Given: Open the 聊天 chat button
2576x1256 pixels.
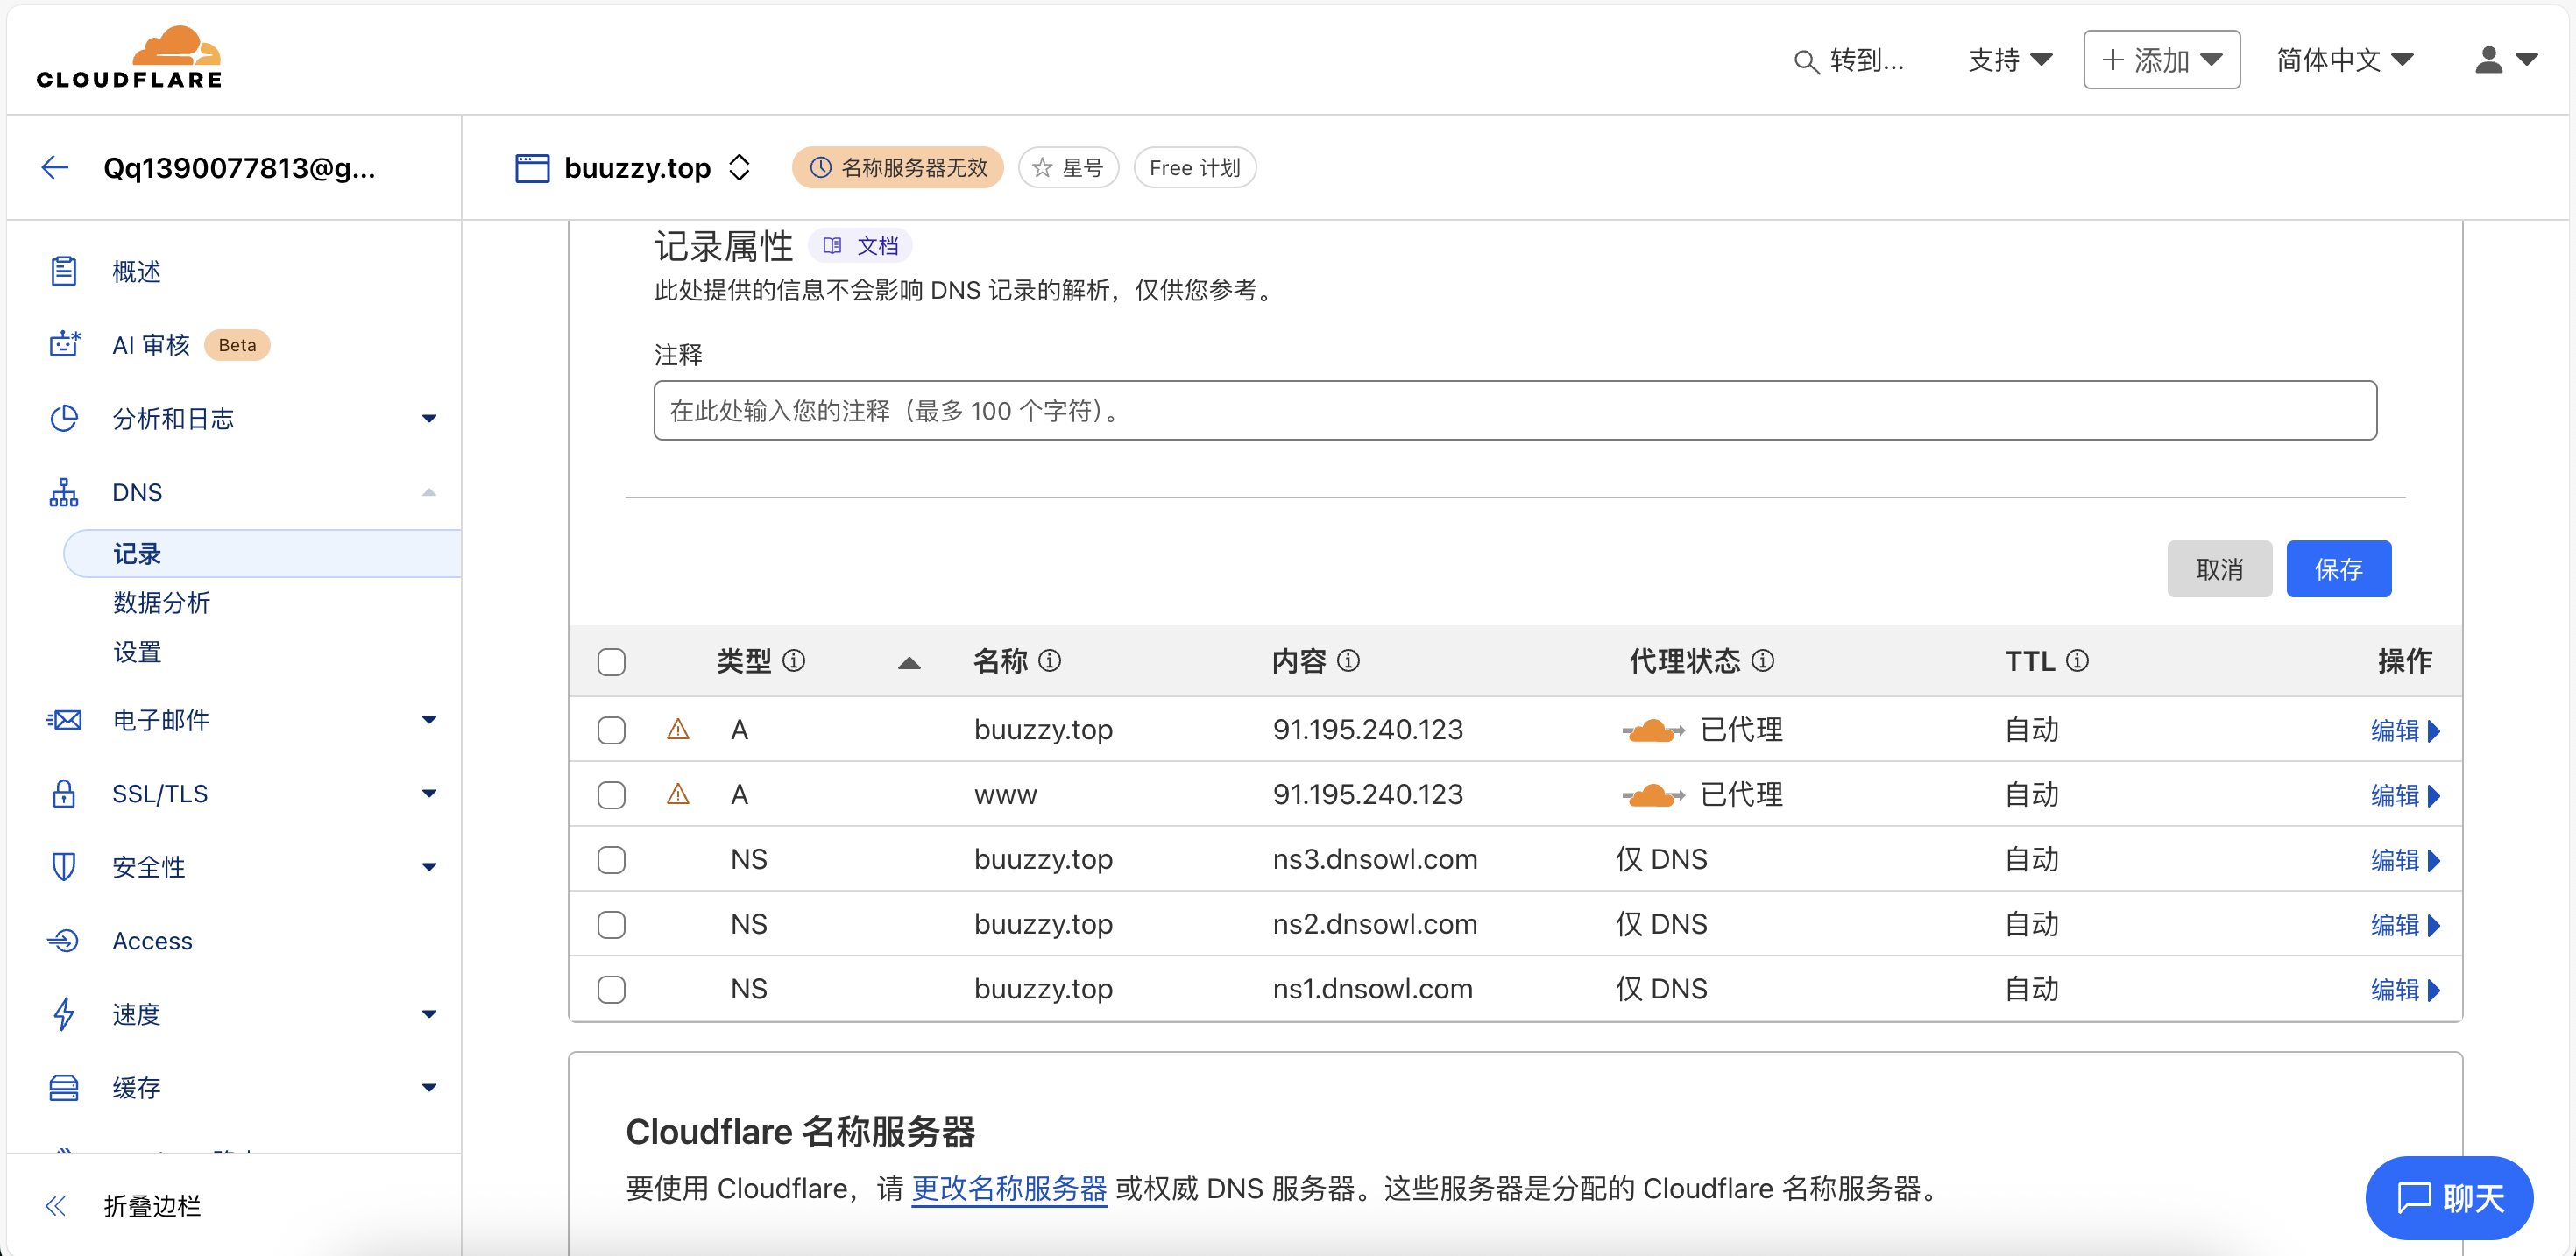Looking at the screenshot, I should pyautogui.click(x=2449, y=1197).
